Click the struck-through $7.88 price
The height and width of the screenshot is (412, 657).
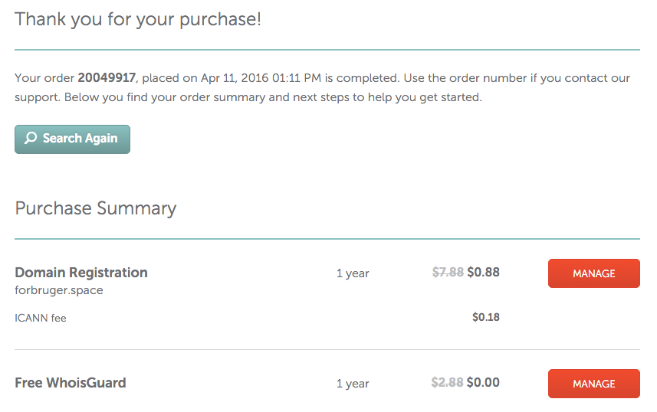pos(448,273)
